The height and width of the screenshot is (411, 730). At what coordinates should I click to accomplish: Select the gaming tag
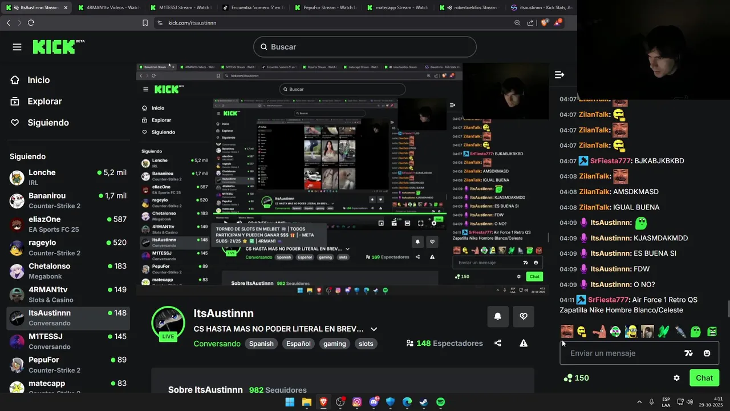[335, 344]
